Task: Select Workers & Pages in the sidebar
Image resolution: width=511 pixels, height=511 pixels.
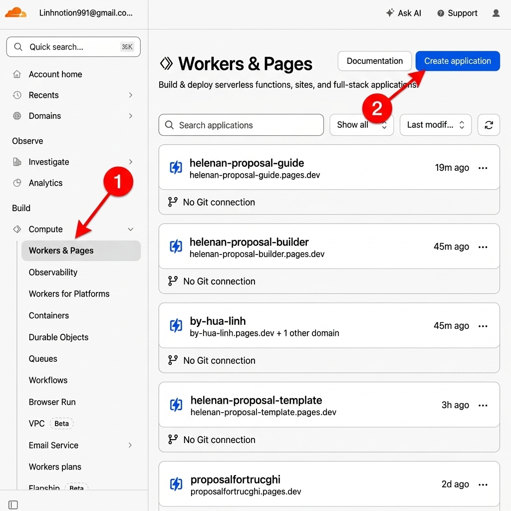Action: pyautogui.click(x=81, y=251)
